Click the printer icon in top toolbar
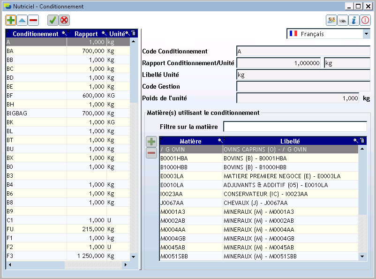 (x=343, y=20)
